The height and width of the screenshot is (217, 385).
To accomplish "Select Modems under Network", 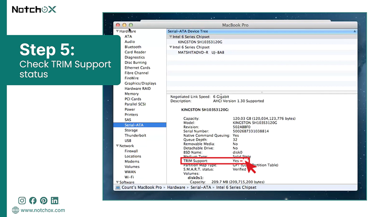I will (132, 161).
